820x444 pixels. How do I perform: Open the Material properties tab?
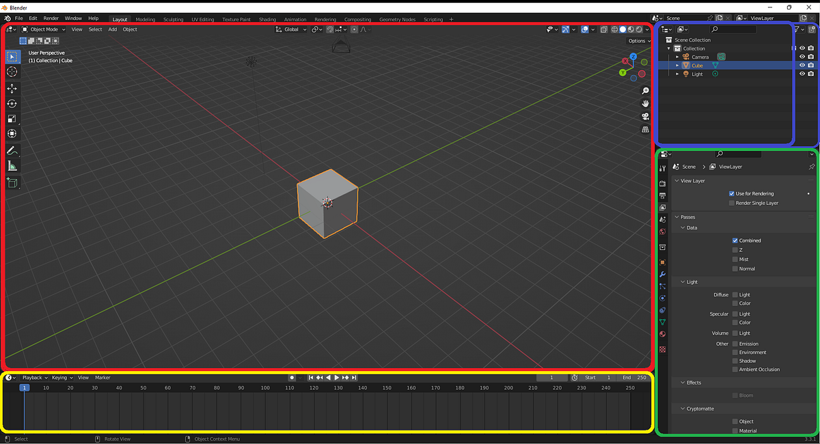pyautogui.click(x=661, y=334)
